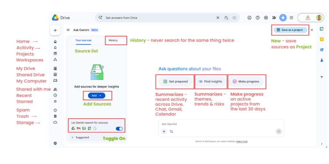Open the Help question mark icon

pos(258,18)
